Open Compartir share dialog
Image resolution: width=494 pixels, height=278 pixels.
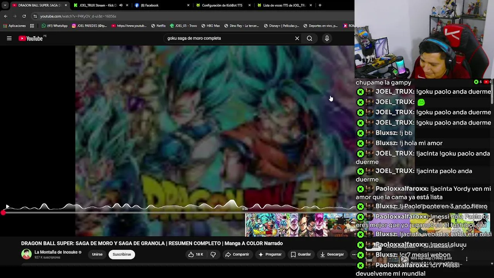[237, 254]
